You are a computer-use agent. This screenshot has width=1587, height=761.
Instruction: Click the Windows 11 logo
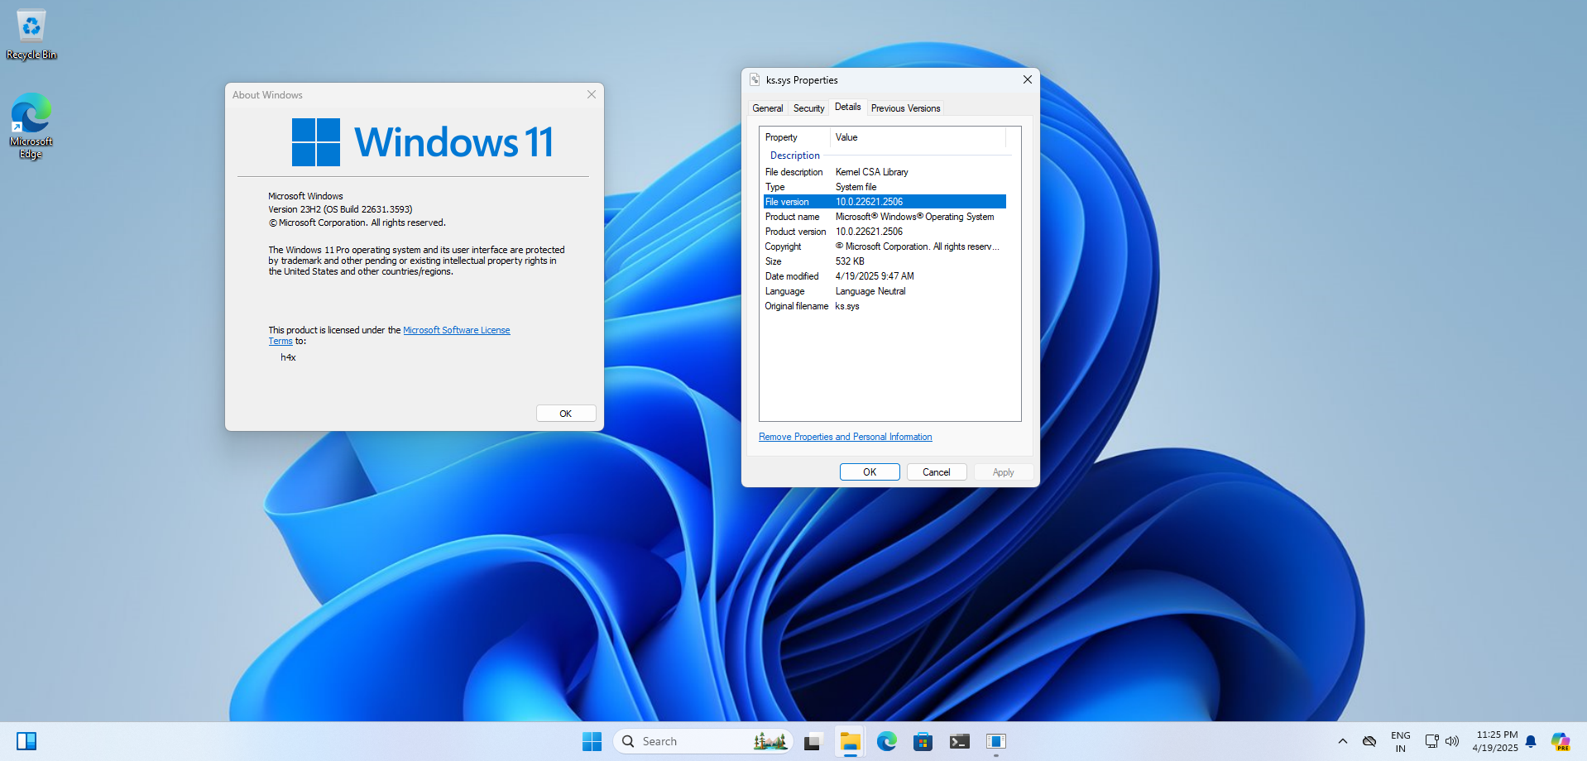pos(423,142)
